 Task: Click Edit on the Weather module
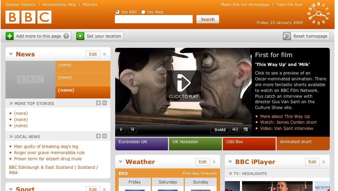coord(203,162)
